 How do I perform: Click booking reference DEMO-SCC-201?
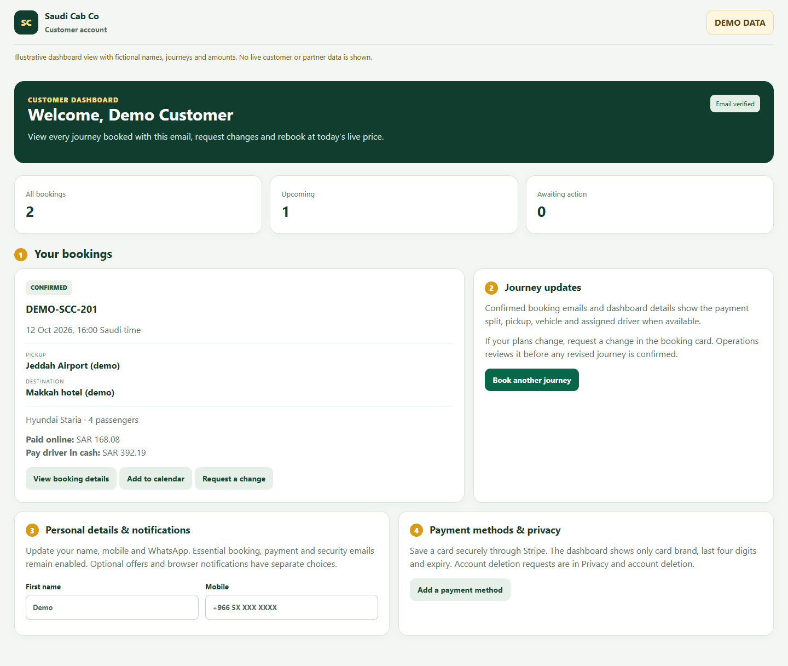(61, 309)
